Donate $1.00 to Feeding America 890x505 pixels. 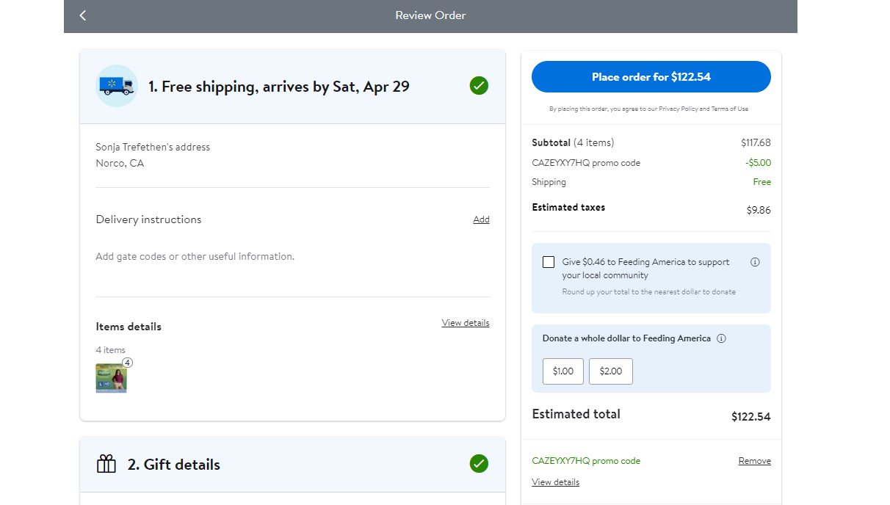coord(563,371)
